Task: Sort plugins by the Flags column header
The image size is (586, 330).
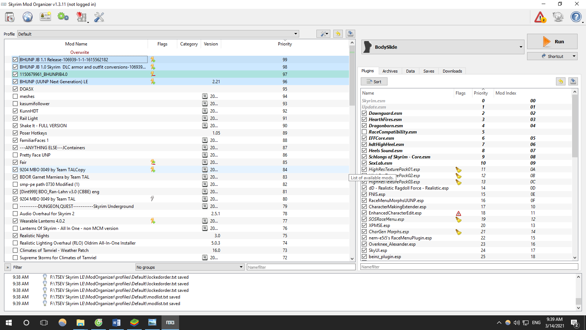Action: coord(461,93)
